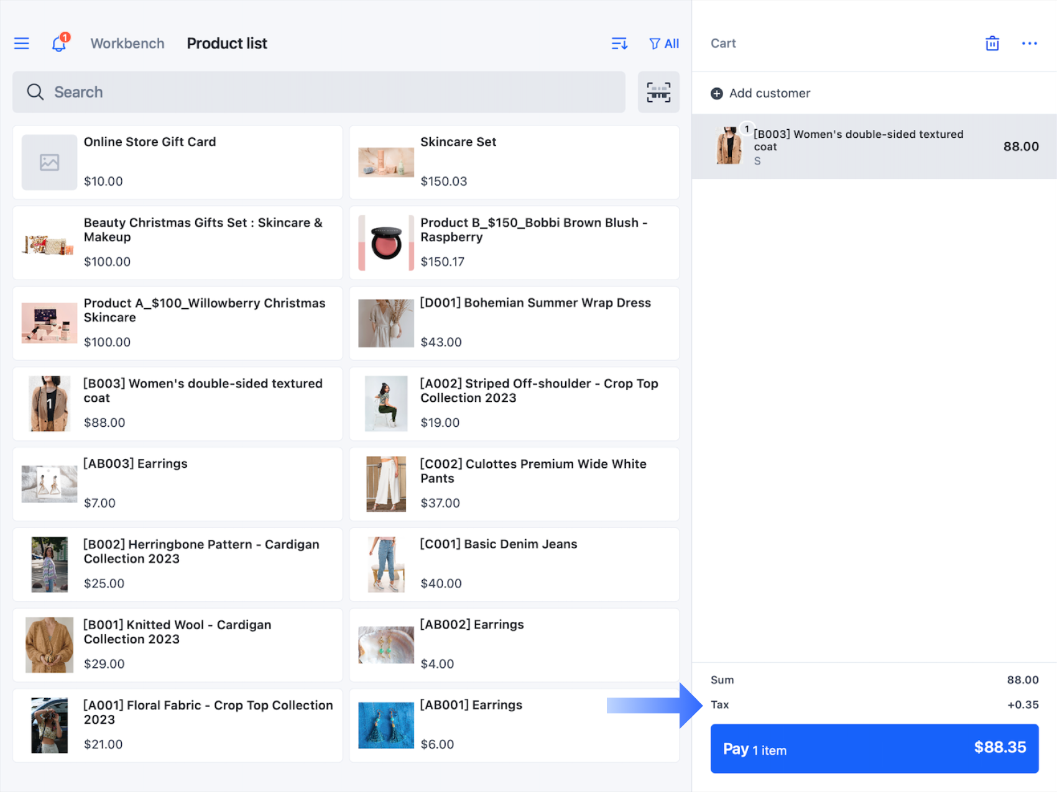Click "[B002] Herringbone Pattern - Cardigan Collection 2023"
The width and height of the screenshot is (1057, 792).
(x=201, y=552)
